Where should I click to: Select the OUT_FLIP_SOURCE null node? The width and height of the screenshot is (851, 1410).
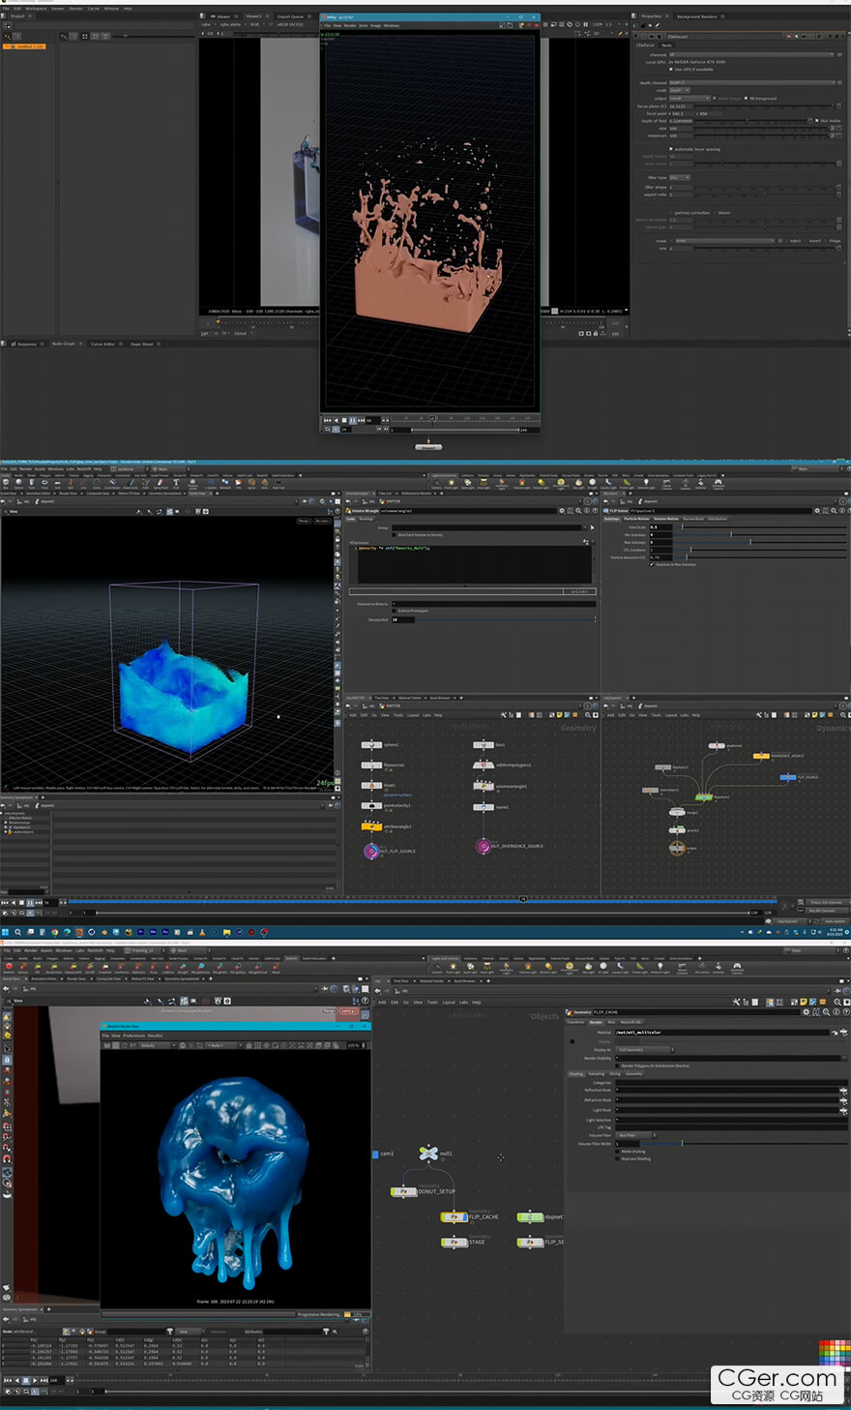pyautogui.click(x=370, y=852)
